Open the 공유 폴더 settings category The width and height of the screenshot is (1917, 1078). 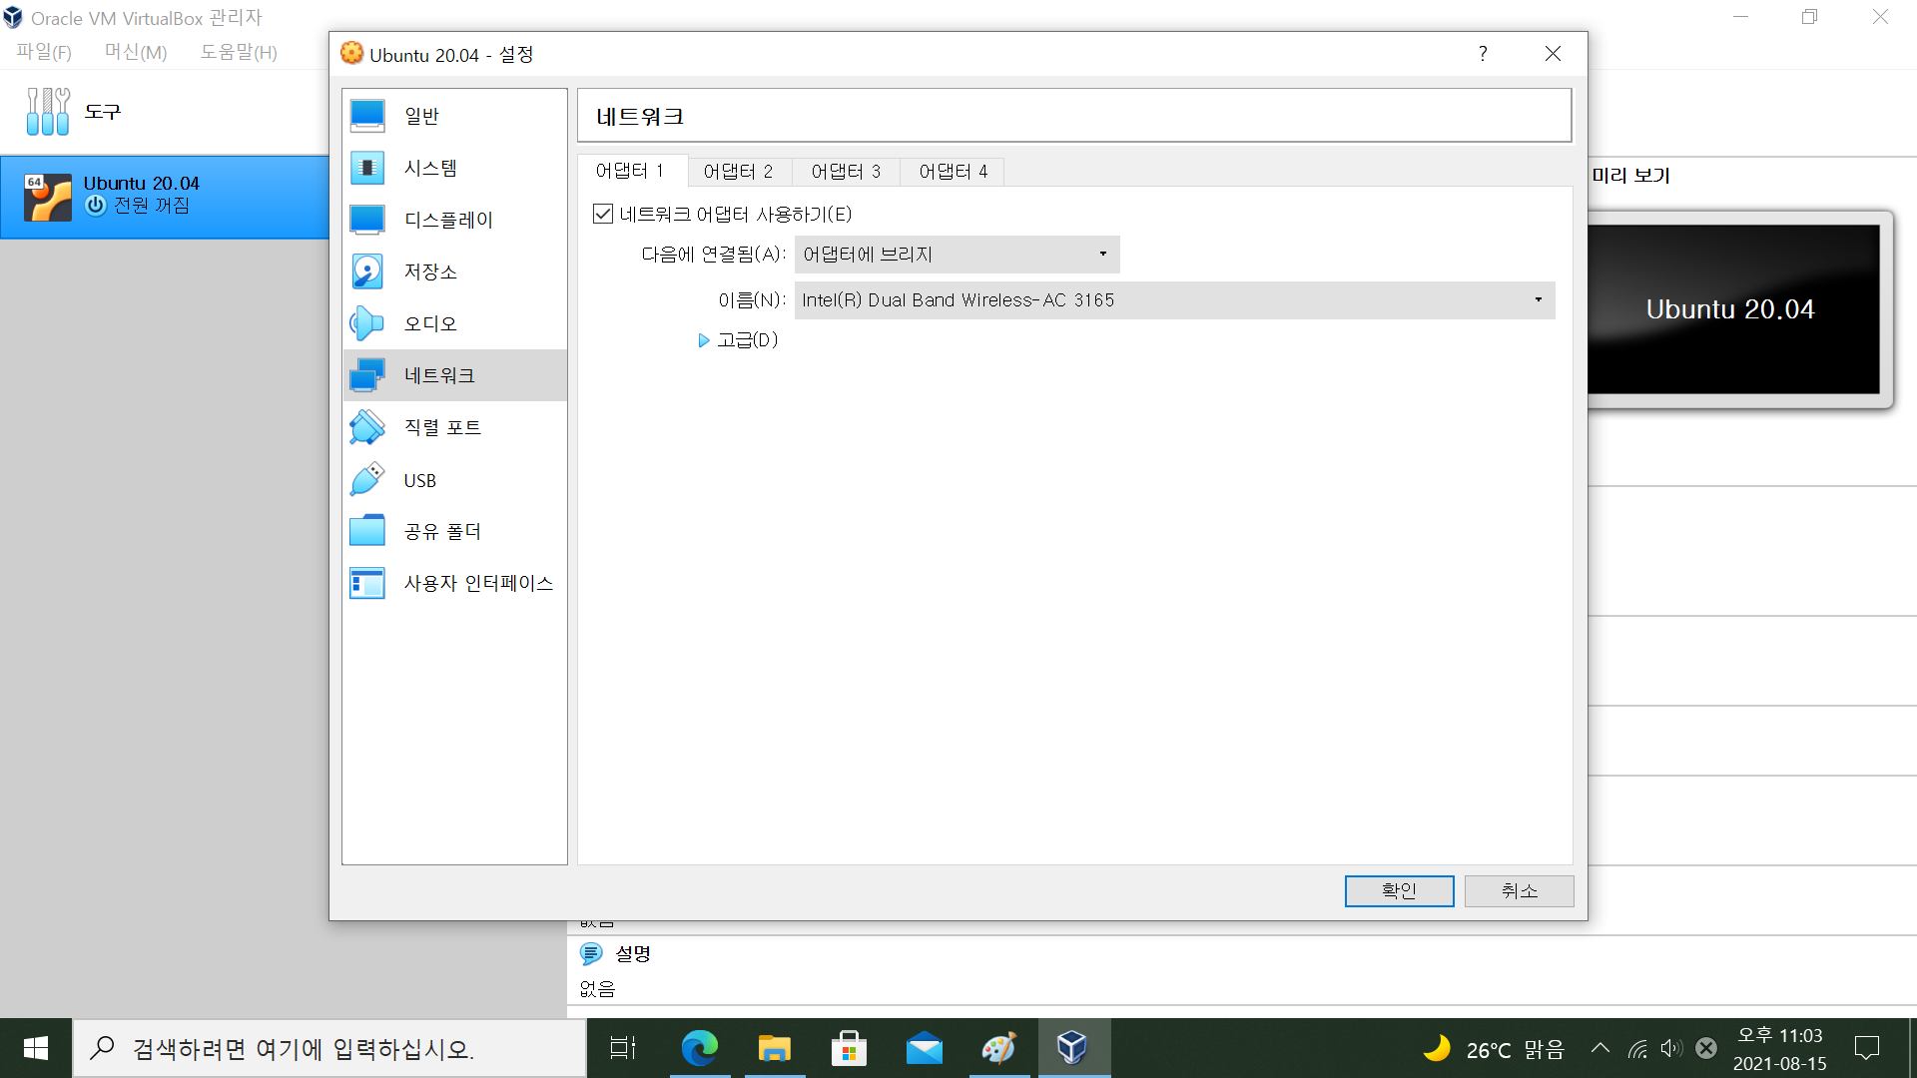(454, 531)
